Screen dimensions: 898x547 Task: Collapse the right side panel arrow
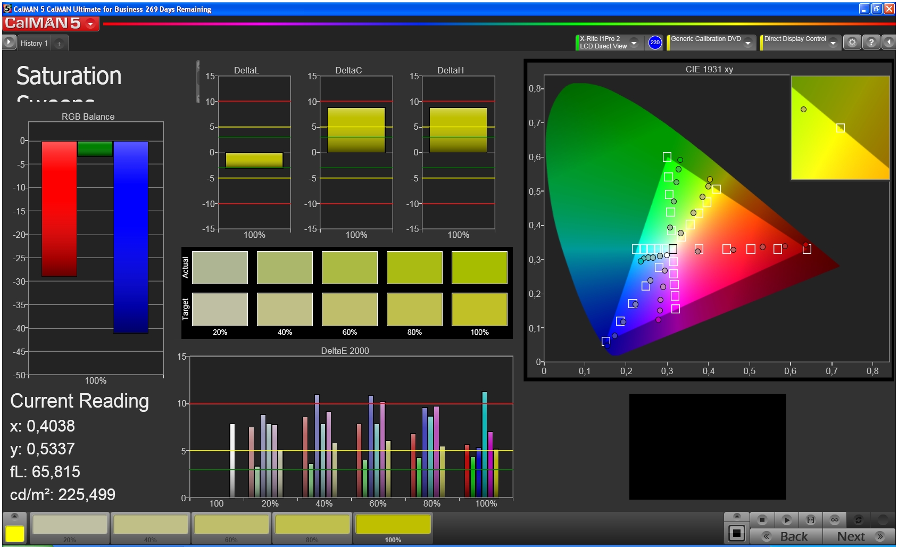[x=889, y=43]
